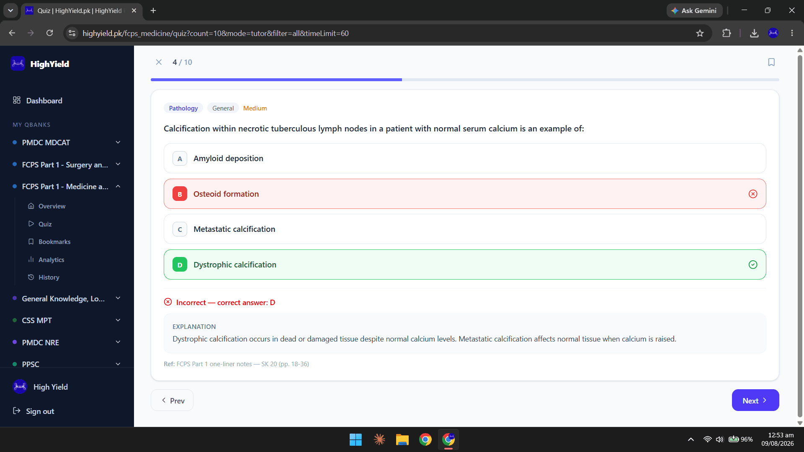Open File Explorer from the taskbar
The width and height of the screenshot is (804, 452).
(402, 439)
